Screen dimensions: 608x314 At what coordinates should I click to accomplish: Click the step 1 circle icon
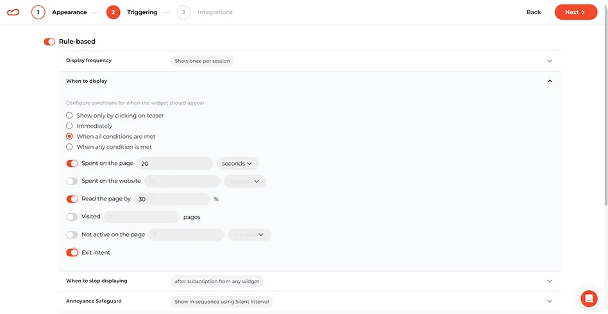click(x=38, y=12)
